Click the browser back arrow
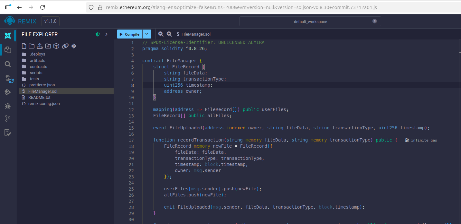The image size is (461, 224). pyautogui.click(x=19, y=7)
